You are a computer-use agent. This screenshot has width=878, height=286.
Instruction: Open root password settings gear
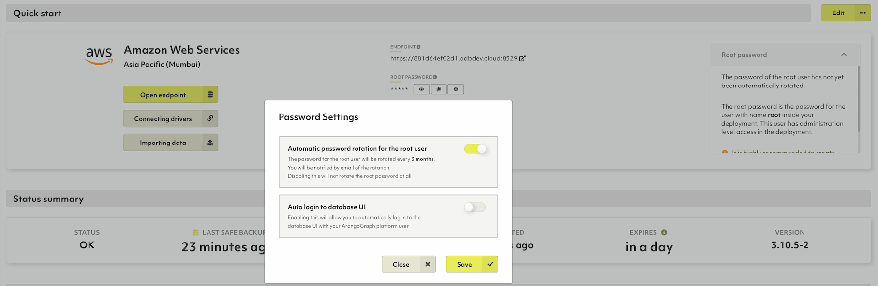coord(456,89)
